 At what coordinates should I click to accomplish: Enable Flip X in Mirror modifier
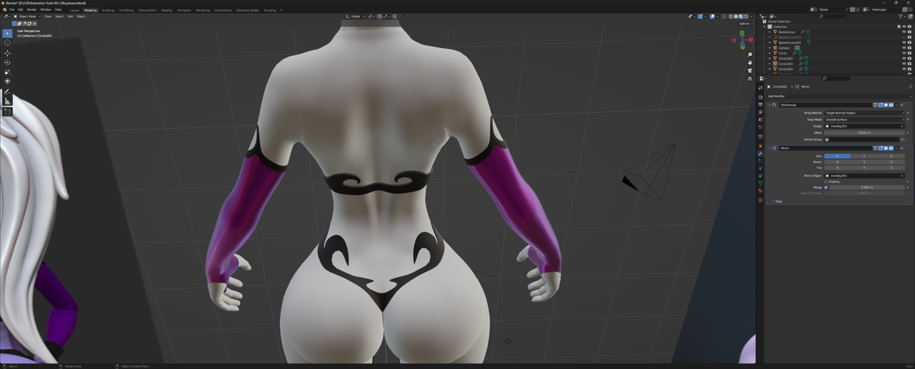[837, 168]
